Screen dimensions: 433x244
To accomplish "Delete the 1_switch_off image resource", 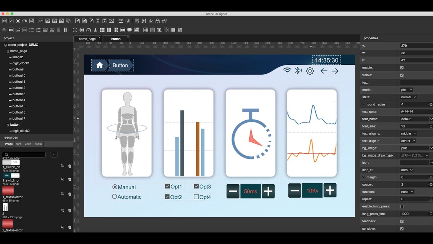I will point(70,166).
